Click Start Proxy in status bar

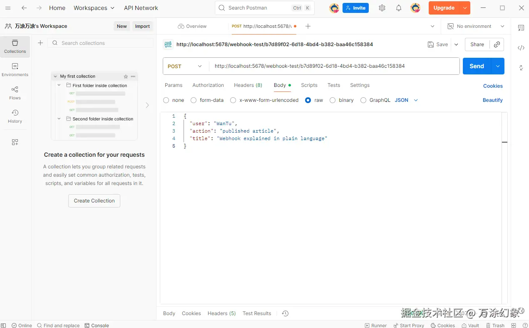pos(409,326)
